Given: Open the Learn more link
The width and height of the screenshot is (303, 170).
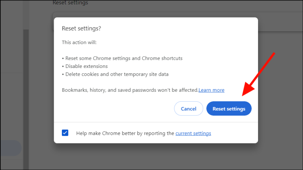Looking at the screenshot, I should 211,90.
